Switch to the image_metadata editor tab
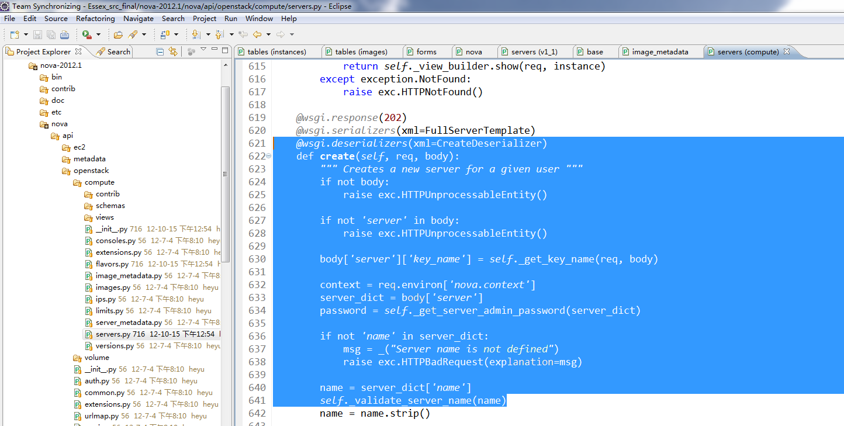844x426 pixels. (660, 51)
